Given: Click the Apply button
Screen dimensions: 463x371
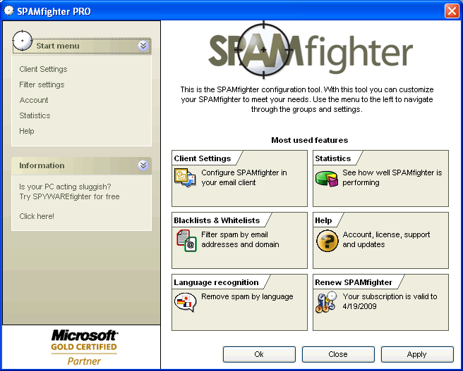Looking at the screenshot, I should coord(417,354).
